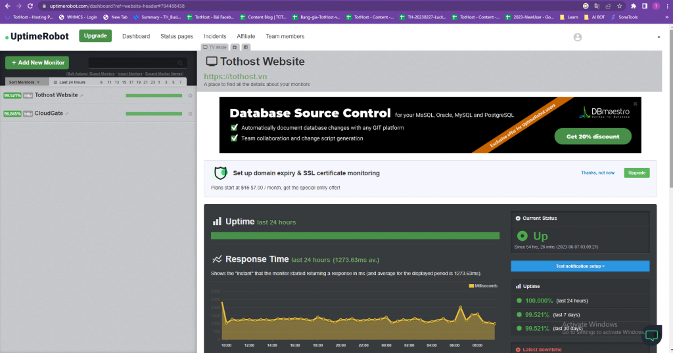Open the Chrome profile avatar T
The width and height of the screenshot is (673, 353).
(656, 6)
